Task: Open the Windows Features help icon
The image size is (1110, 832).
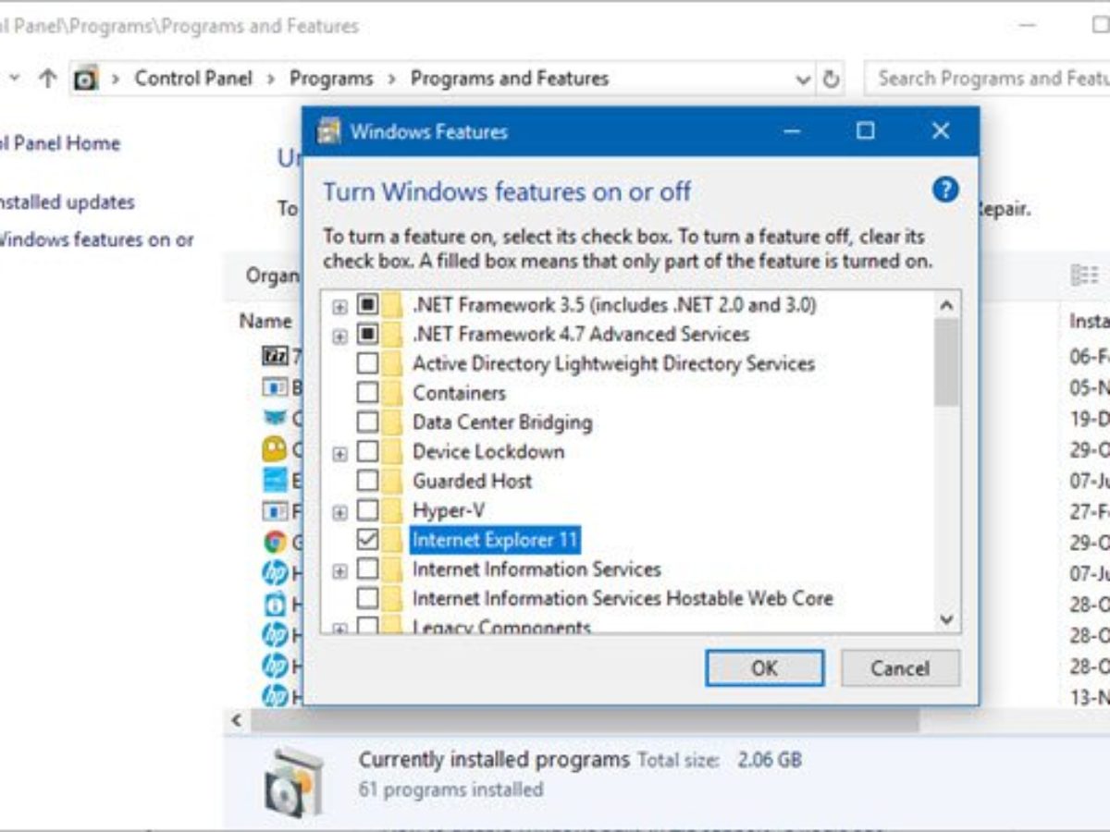Action: pos(943,190)
